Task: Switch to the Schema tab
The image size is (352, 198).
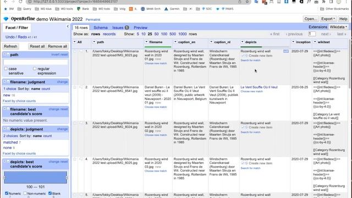Action: (101, 28)
